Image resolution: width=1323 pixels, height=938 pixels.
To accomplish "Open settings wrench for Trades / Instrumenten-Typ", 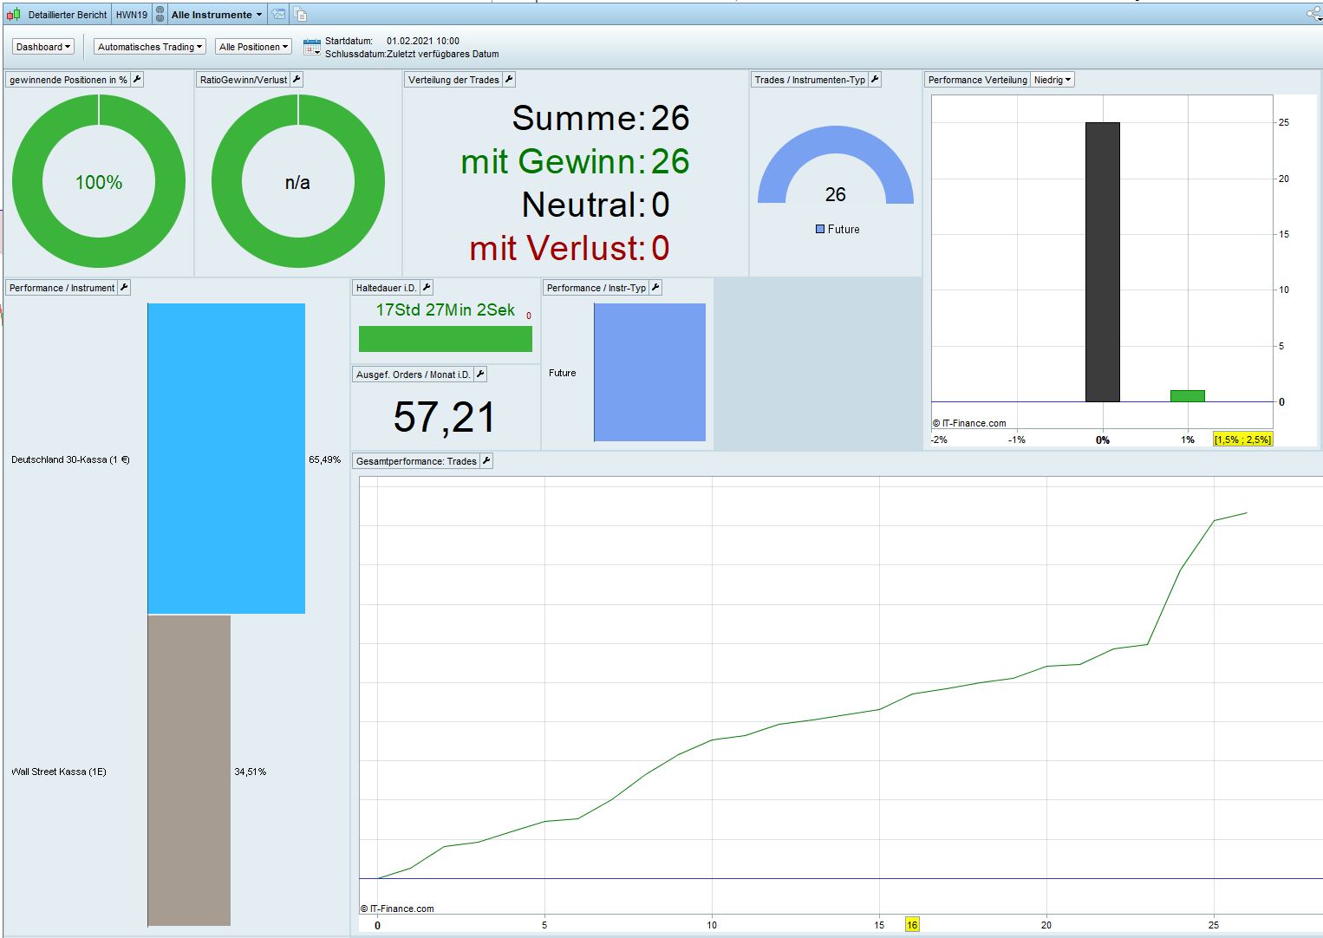I will [875, 80].
